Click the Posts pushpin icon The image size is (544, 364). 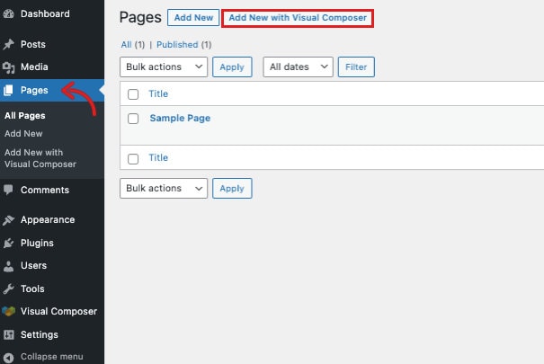coord(9,44)
